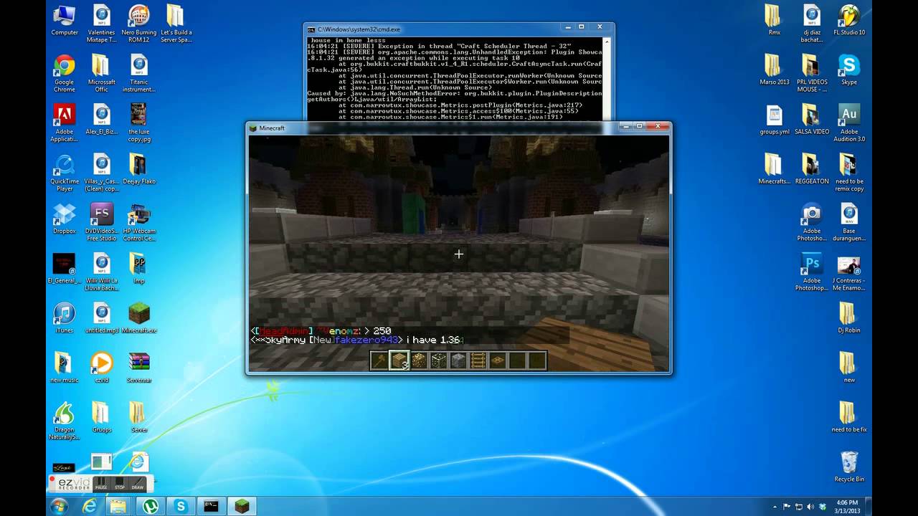The width and height of the screenshot is (918, 516).
Task: Select the wooden planks hotbar slot
Action: (399, 360)
